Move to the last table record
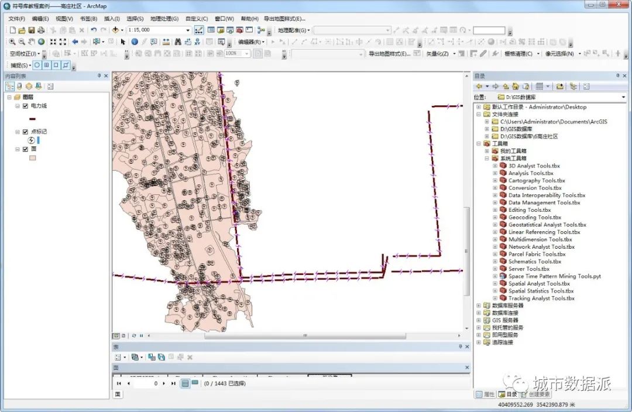Screen dimensions: 632x412 [173, 383]
